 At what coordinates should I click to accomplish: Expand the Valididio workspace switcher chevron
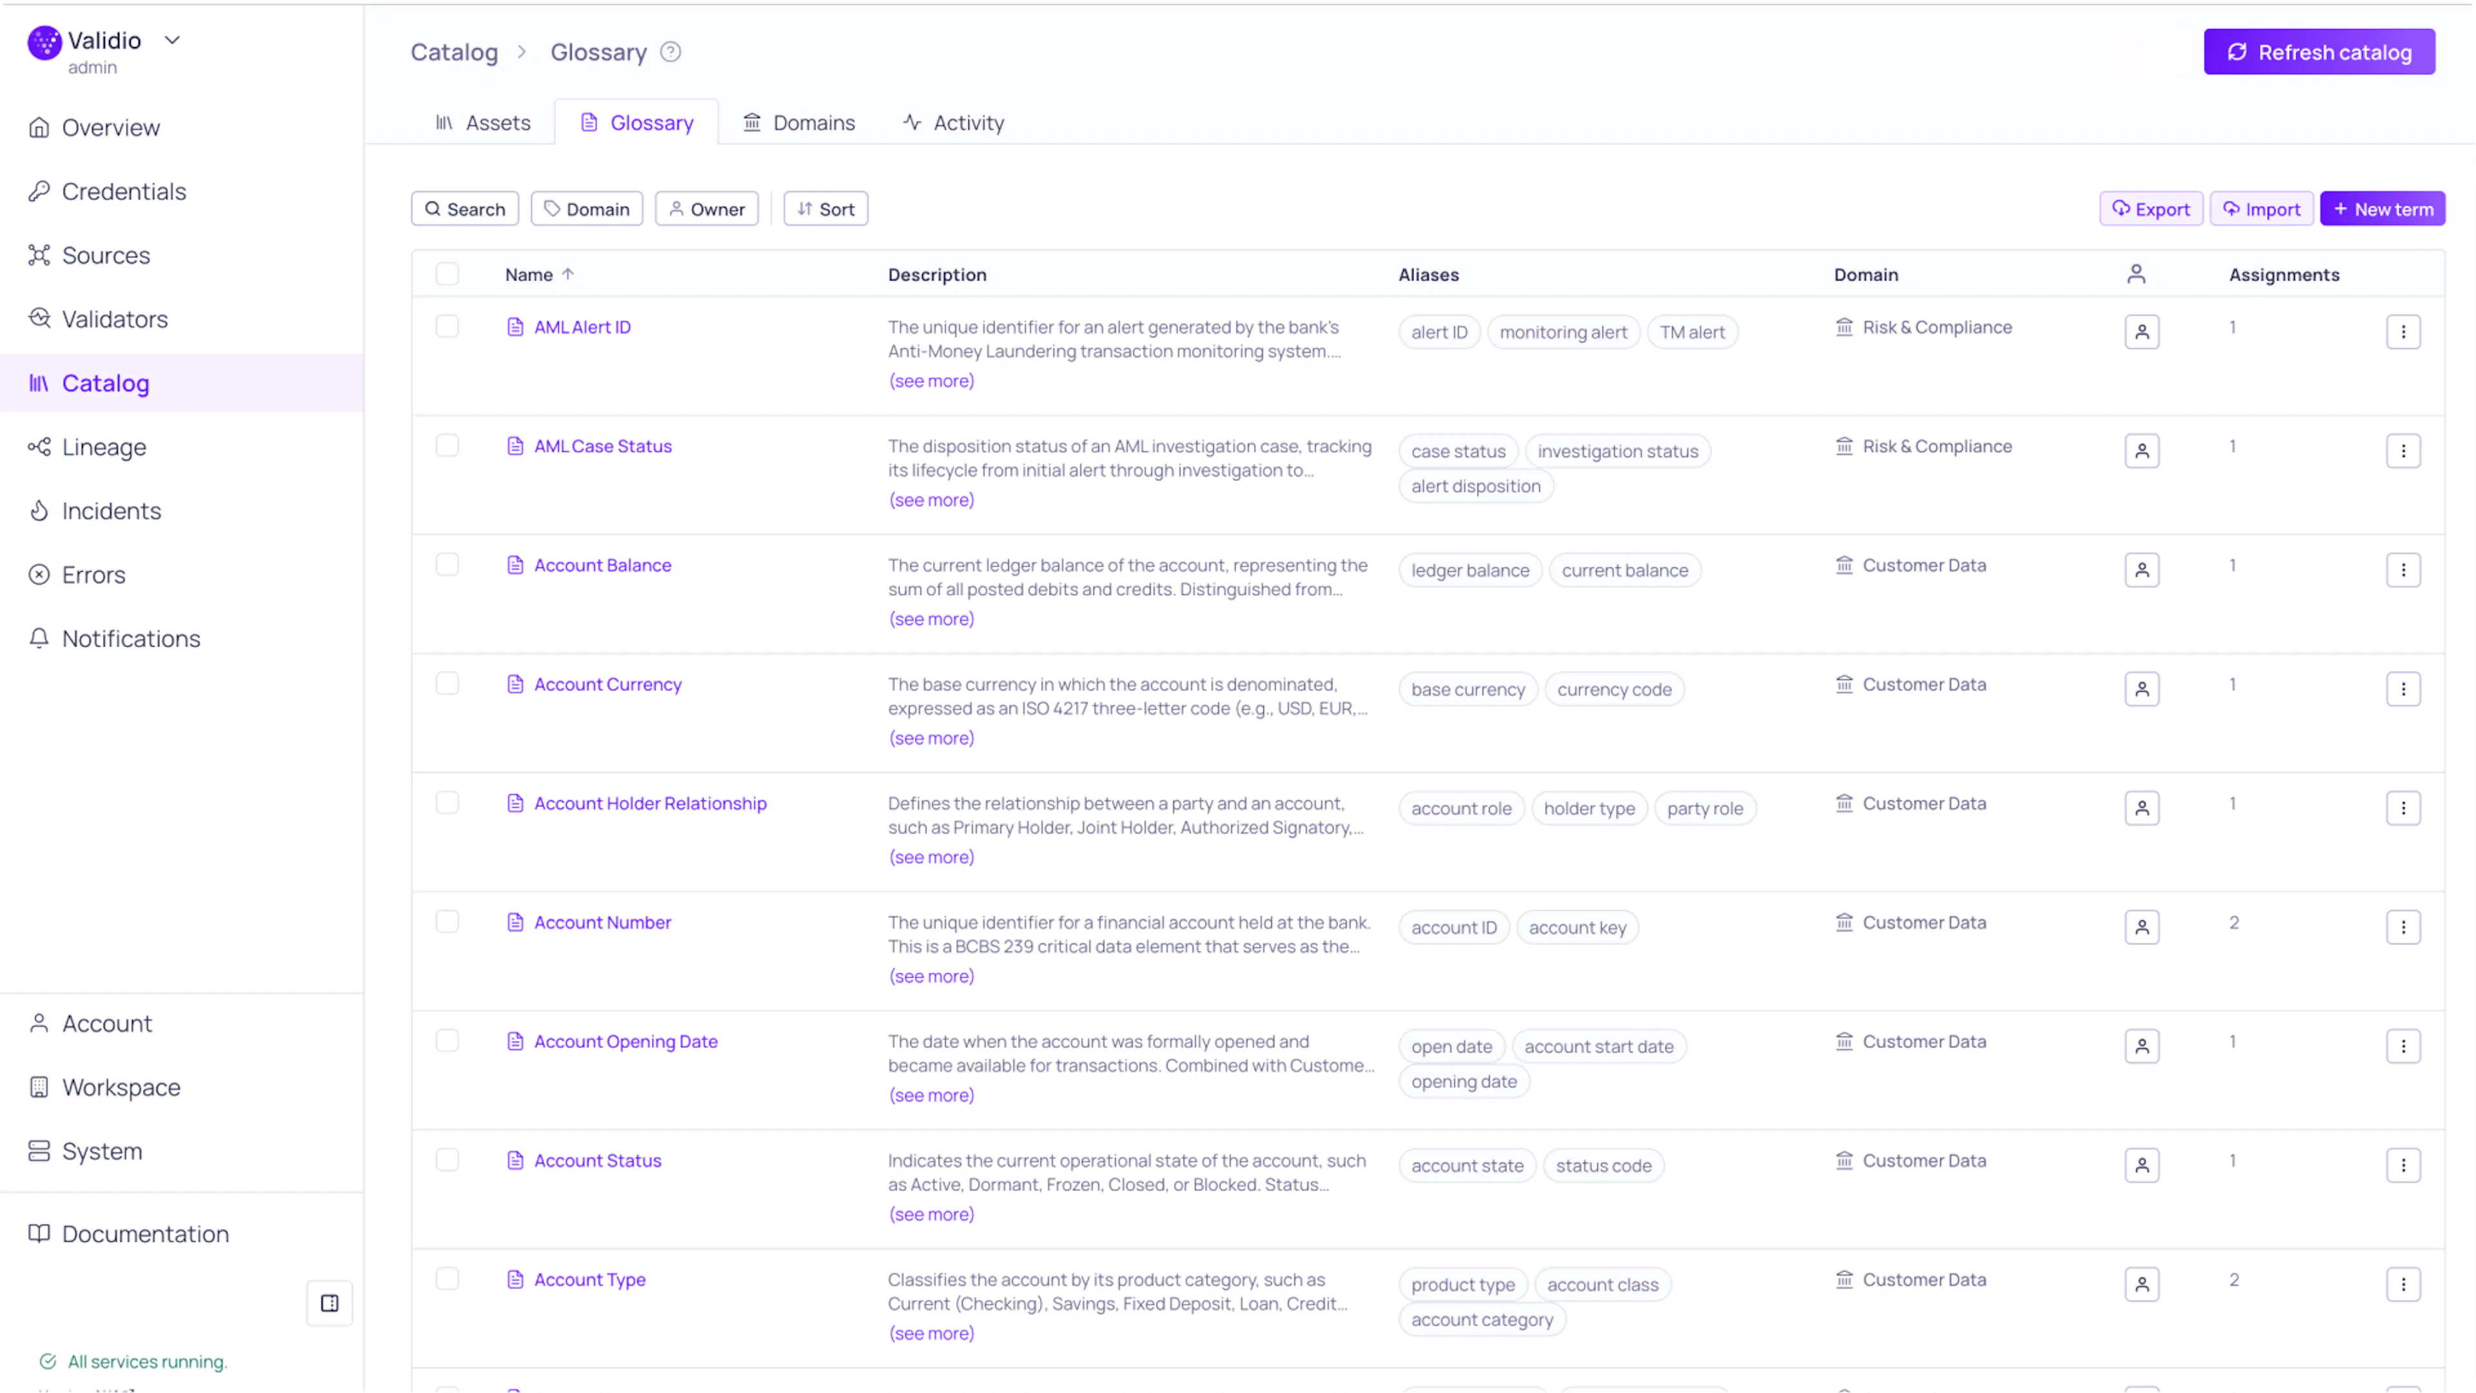pos(172,41)
